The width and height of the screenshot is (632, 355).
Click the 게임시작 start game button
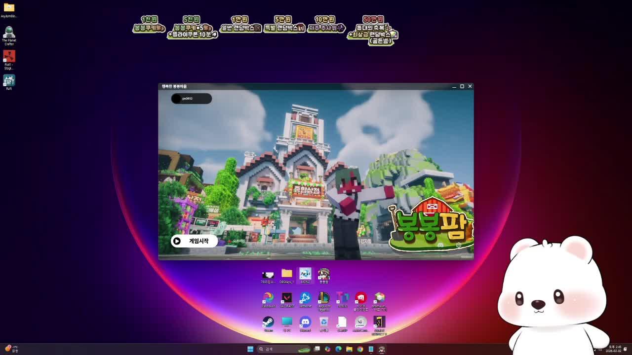click(194, 241)
